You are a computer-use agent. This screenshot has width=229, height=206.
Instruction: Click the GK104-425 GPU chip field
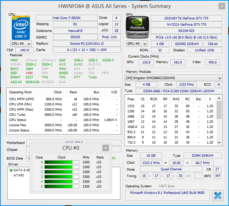click(186, 31)
